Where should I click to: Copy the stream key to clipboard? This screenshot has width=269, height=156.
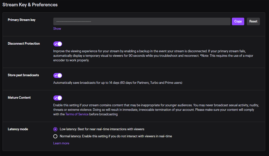click(238, 21)
